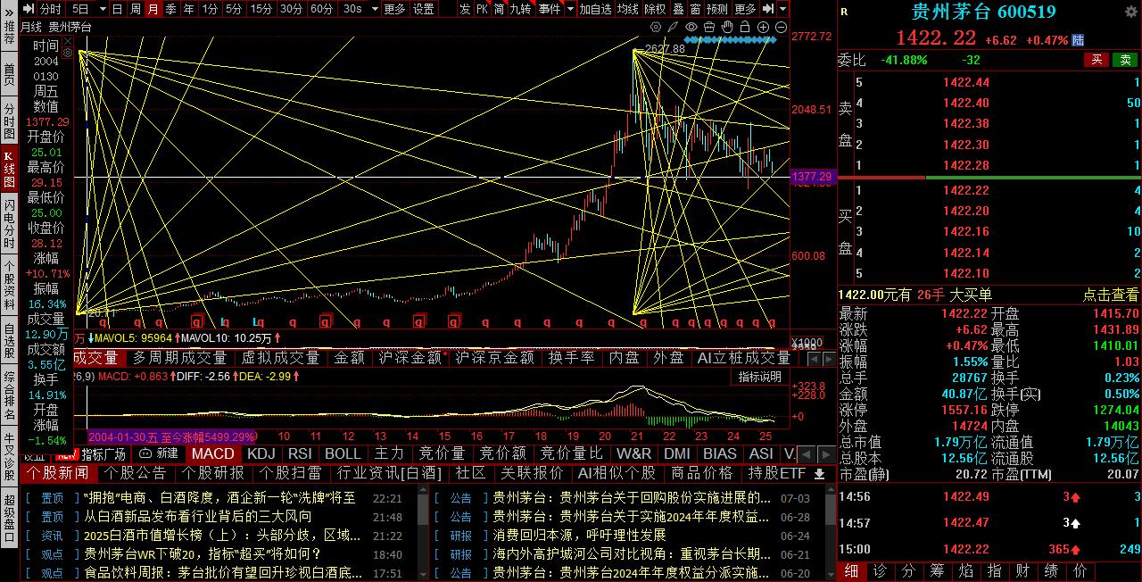Click the right toolbar jump arrow icon
The image size is (1142, 582).
pyautogui.click(x=768, y=9)
